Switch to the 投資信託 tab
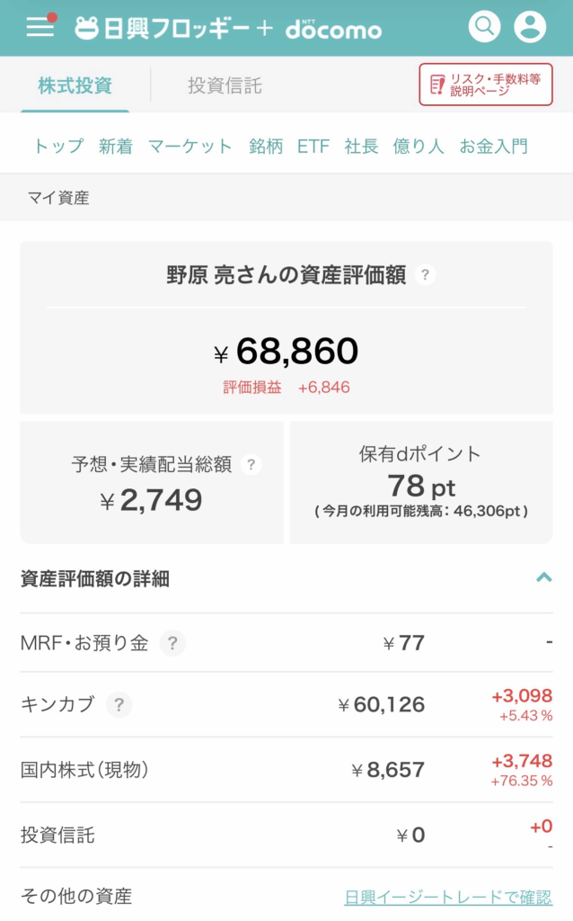The width and height of the screenshot is (573, 921). point(225,85)
